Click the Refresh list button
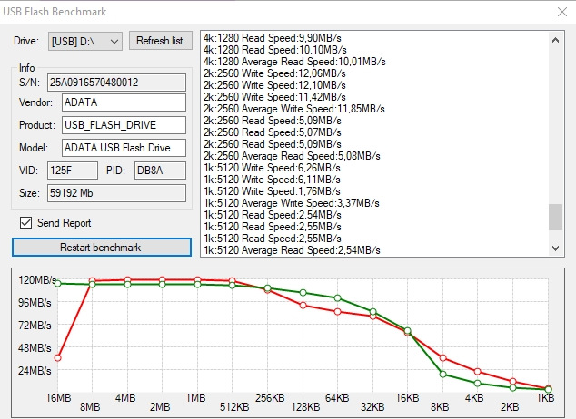The image size is (576, 419). click(160, 41)
